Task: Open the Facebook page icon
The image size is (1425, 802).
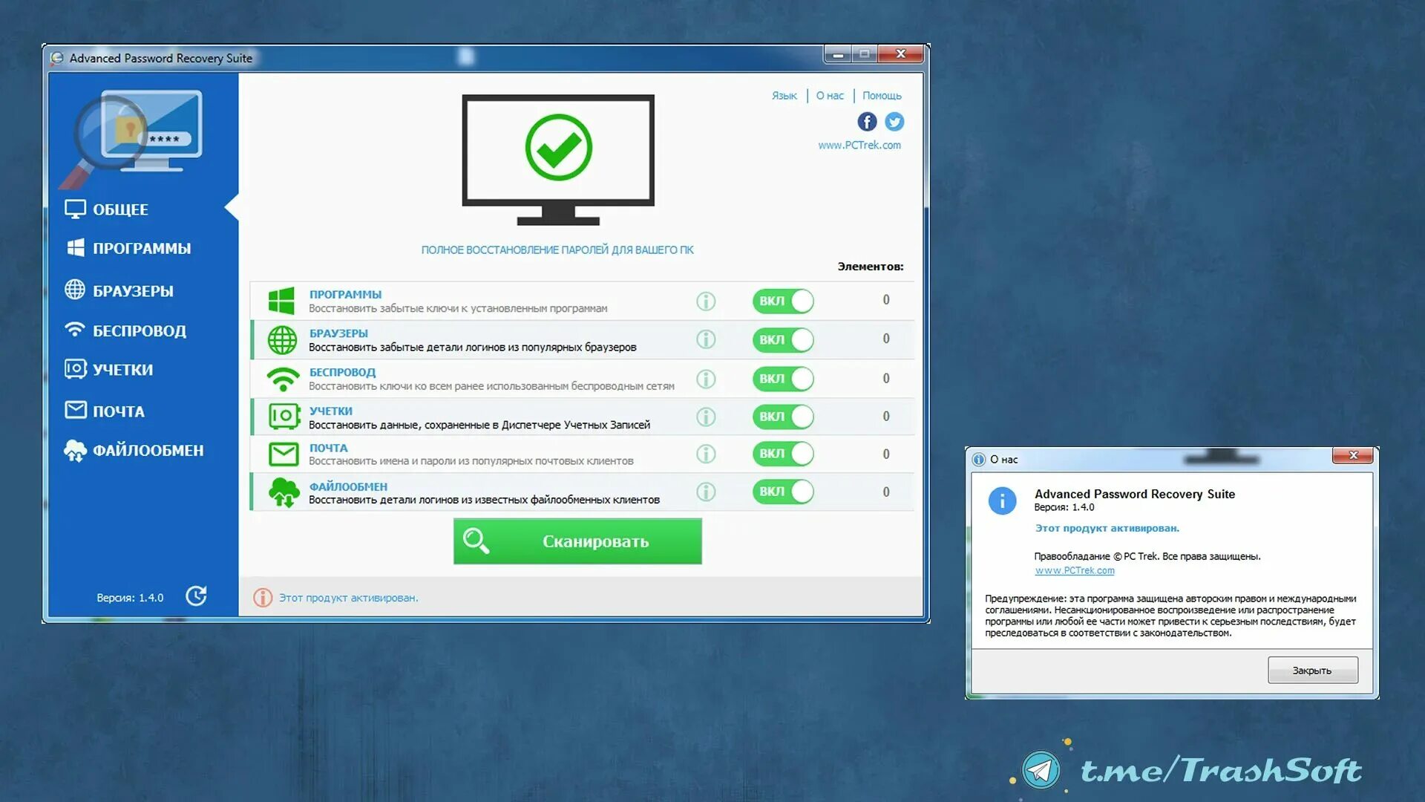Action: (x=866, y=121)
